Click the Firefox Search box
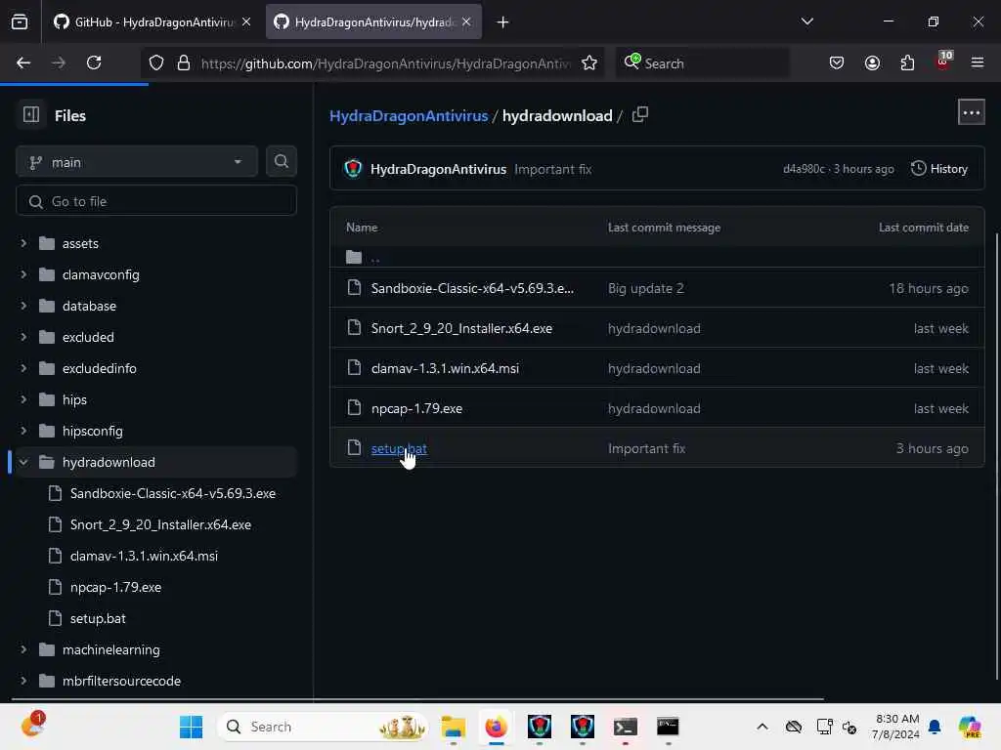 click(702, 63)
